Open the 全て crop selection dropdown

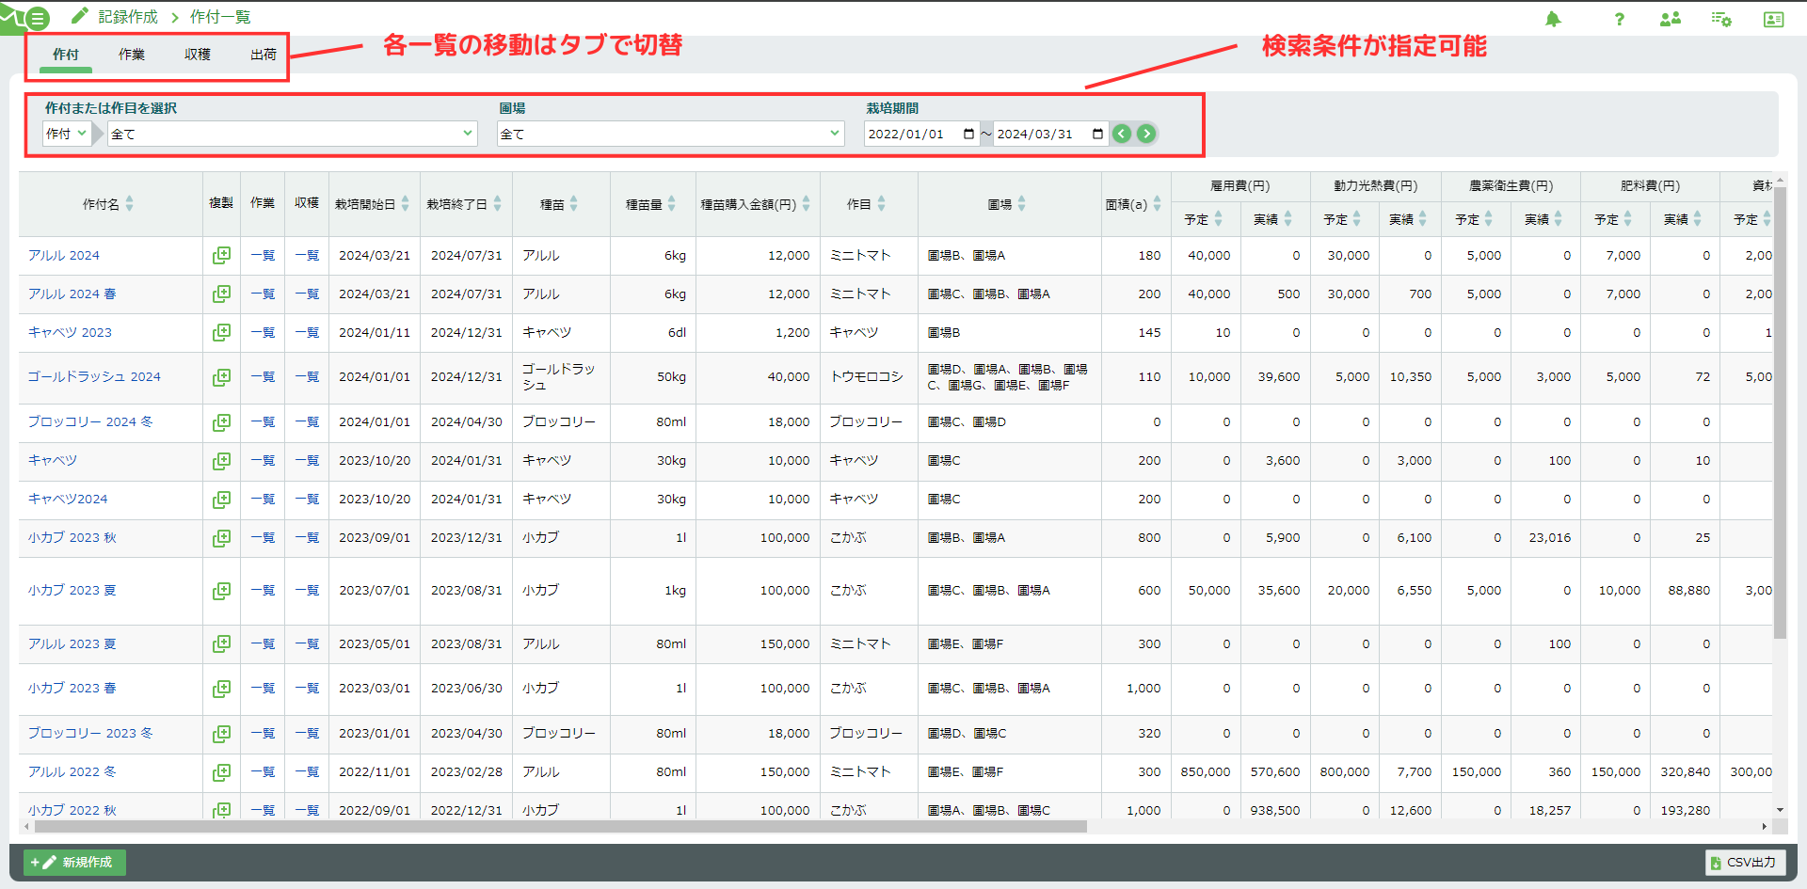(293, 134)
